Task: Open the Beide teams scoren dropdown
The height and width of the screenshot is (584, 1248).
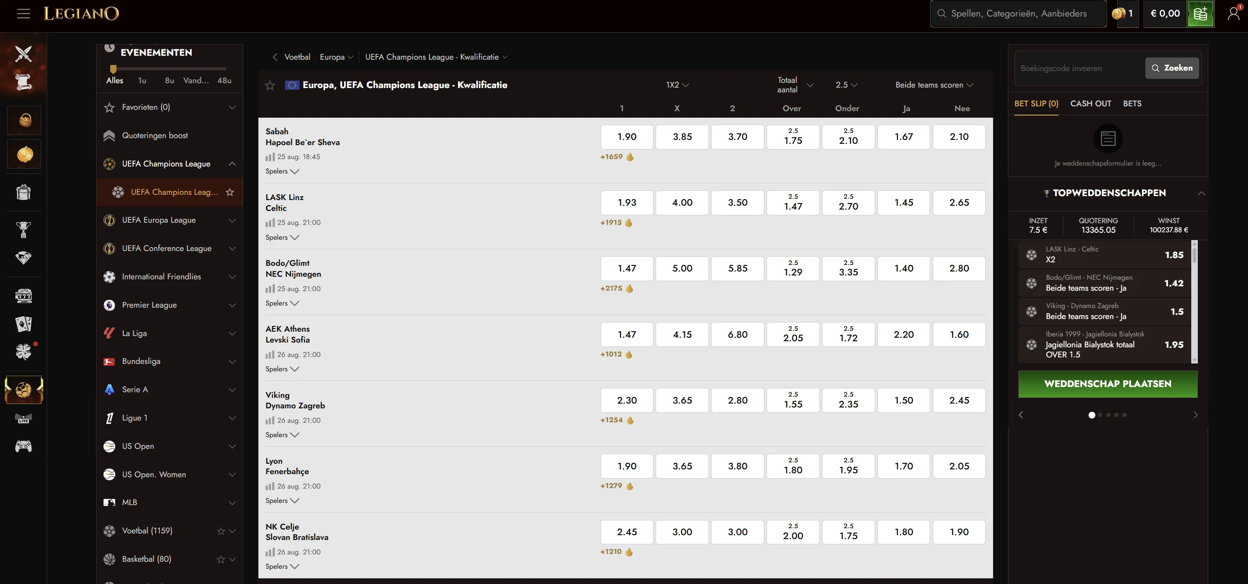Action: click(x=934, y=85)
